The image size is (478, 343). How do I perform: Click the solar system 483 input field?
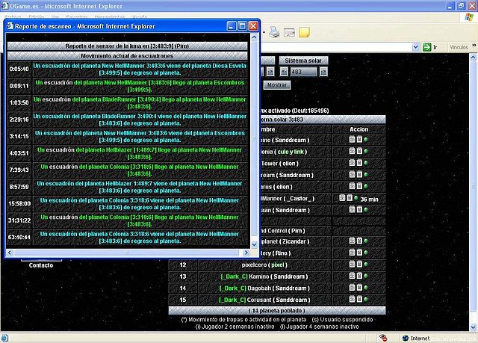coord(303,72)
